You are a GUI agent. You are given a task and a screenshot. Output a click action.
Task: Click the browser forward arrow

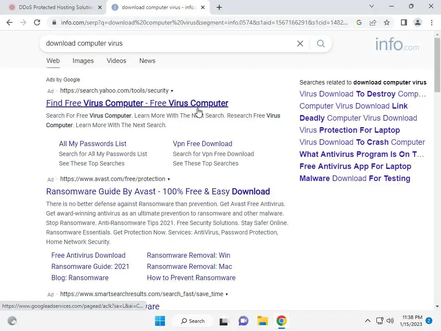(x=23, y=22)
